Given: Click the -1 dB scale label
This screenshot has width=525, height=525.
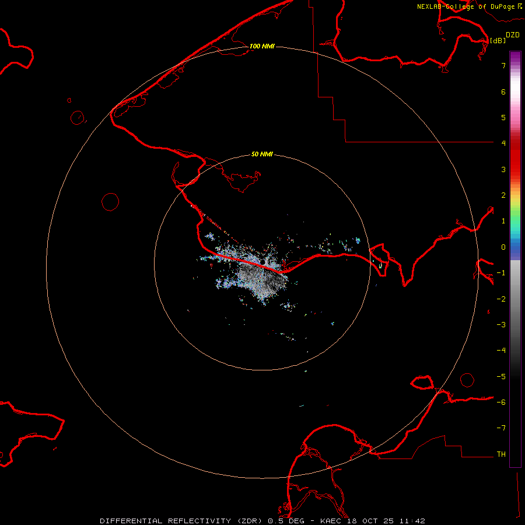Looking at the screenshot, I should [x=501, y=273].
